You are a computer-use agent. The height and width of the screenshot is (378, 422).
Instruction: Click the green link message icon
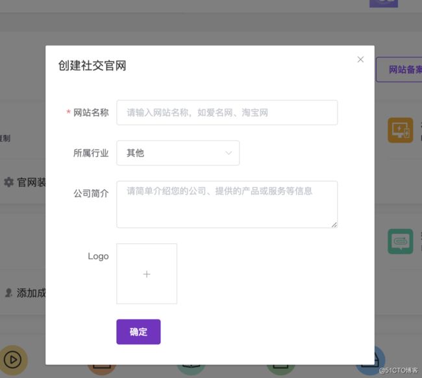pyautogui.click(x=400, y=241)
